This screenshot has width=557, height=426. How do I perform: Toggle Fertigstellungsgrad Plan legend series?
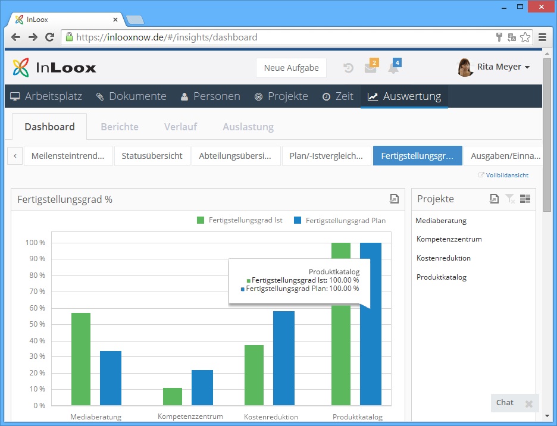[339, 220]
